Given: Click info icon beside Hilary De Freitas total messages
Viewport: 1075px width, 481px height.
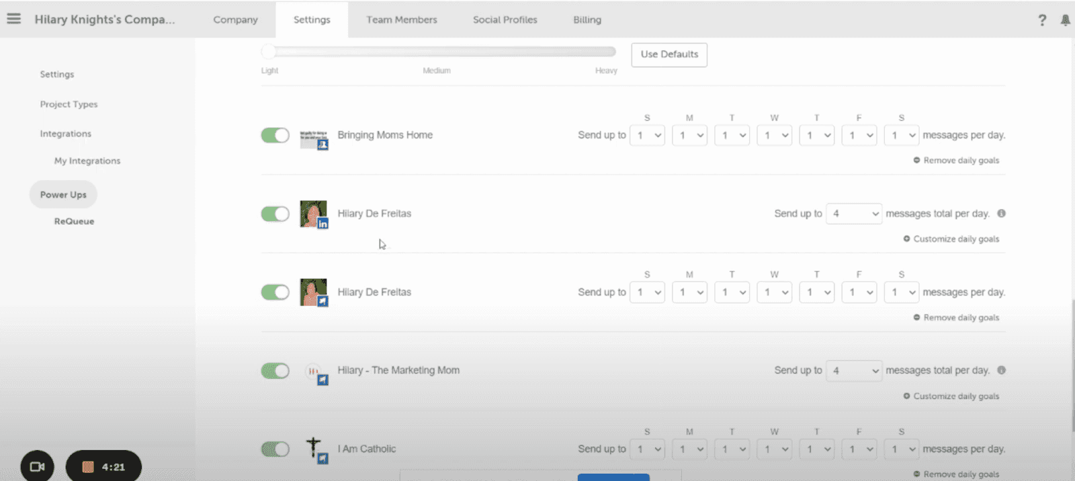Looking at the screenshot, I should [x=1001, y=214].
